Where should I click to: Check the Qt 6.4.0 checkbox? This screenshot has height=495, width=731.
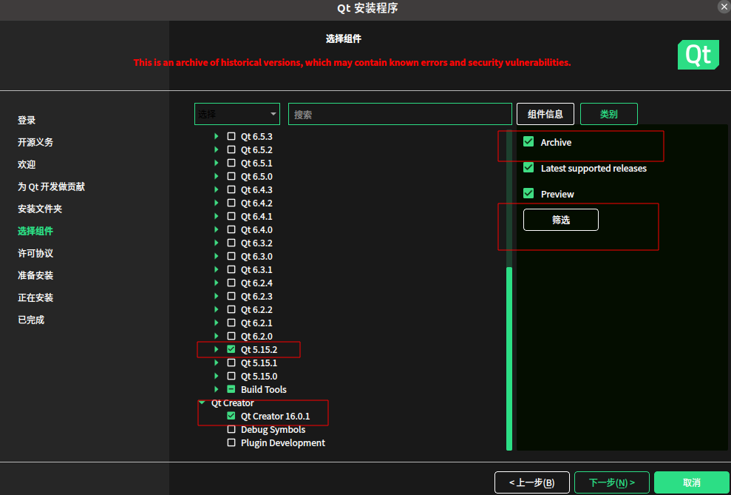tap(231, 229)
